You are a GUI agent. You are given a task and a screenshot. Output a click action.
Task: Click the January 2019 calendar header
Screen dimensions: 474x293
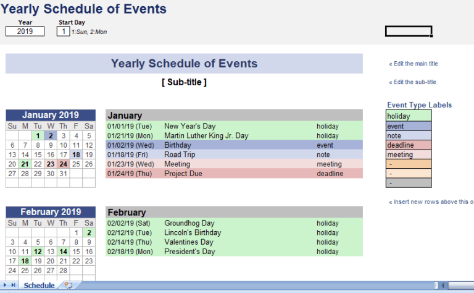click(x=51, y=115)
